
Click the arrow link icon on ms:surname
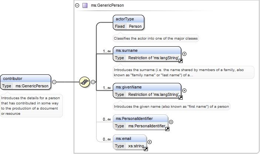tap(180, 61)
